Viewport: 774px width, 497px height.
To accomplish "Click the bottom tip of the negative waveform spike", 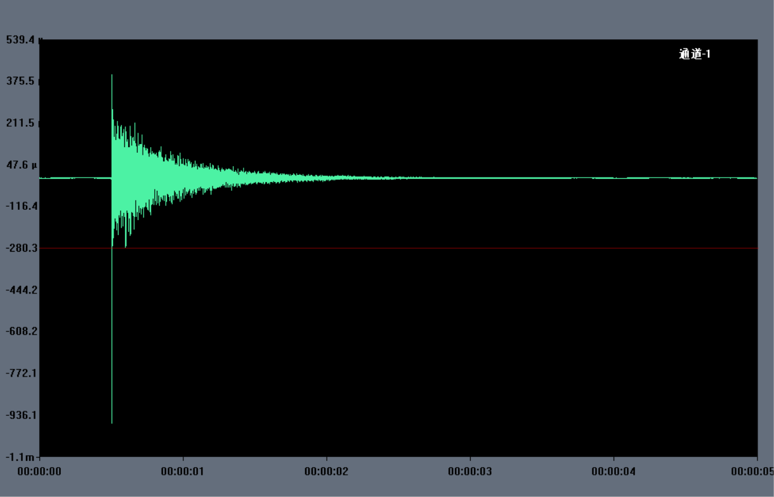I will point(112,422).
